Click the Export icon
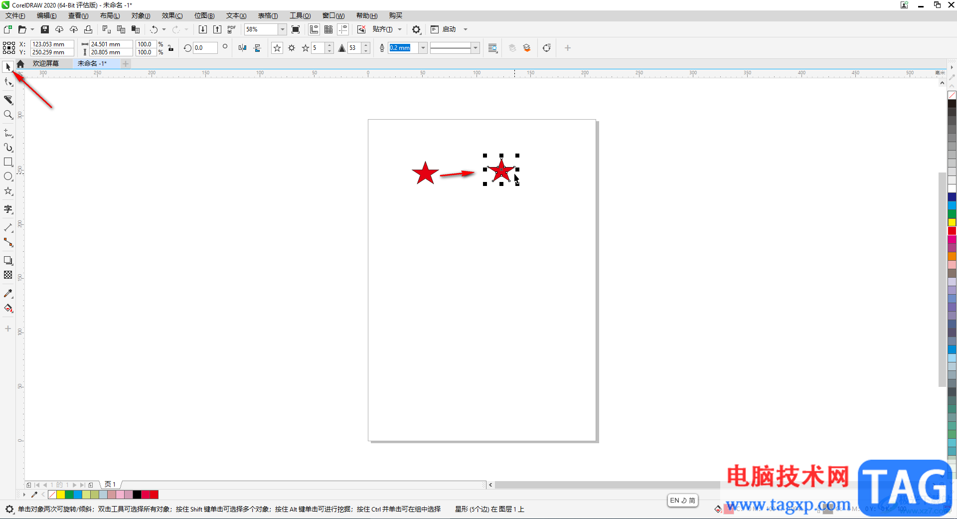 point(217,29)
